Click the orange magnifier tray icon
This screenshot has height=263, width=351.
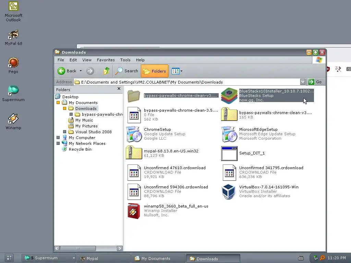(322, 258)
